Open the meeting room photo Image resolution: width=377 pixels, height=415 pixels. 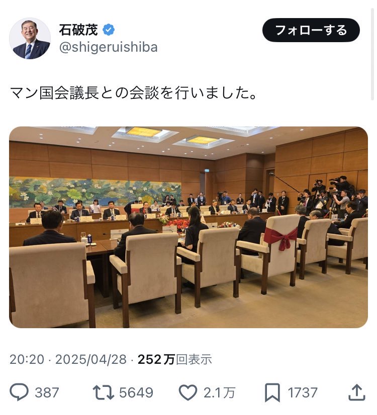[x=189, y=227]
